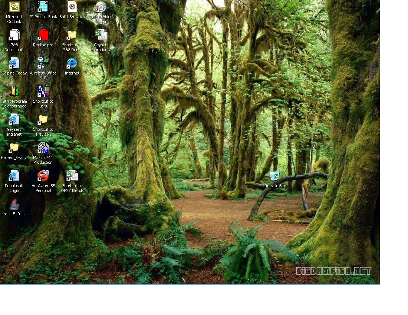Select the Geysers operation spreadsheet icon
This screenshot has height=315, width=408.
(x=101, y=35)
